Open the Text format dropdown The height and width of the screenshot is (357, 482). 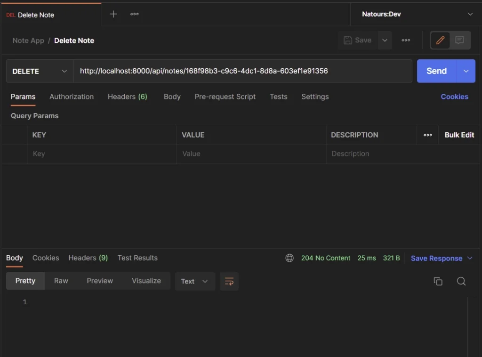(195, 281)
